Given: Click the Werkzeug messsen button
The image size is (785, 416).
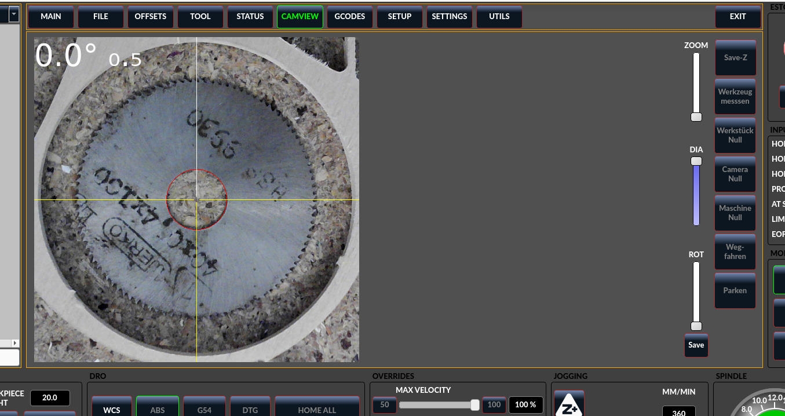Looking at the screenshot, I should 735,96.
